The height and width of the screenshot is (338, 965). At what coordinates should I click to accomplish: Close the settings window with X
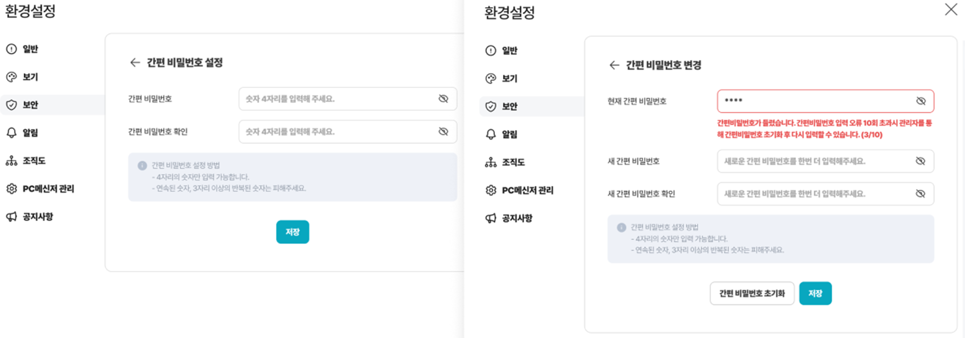coord(951,10)
